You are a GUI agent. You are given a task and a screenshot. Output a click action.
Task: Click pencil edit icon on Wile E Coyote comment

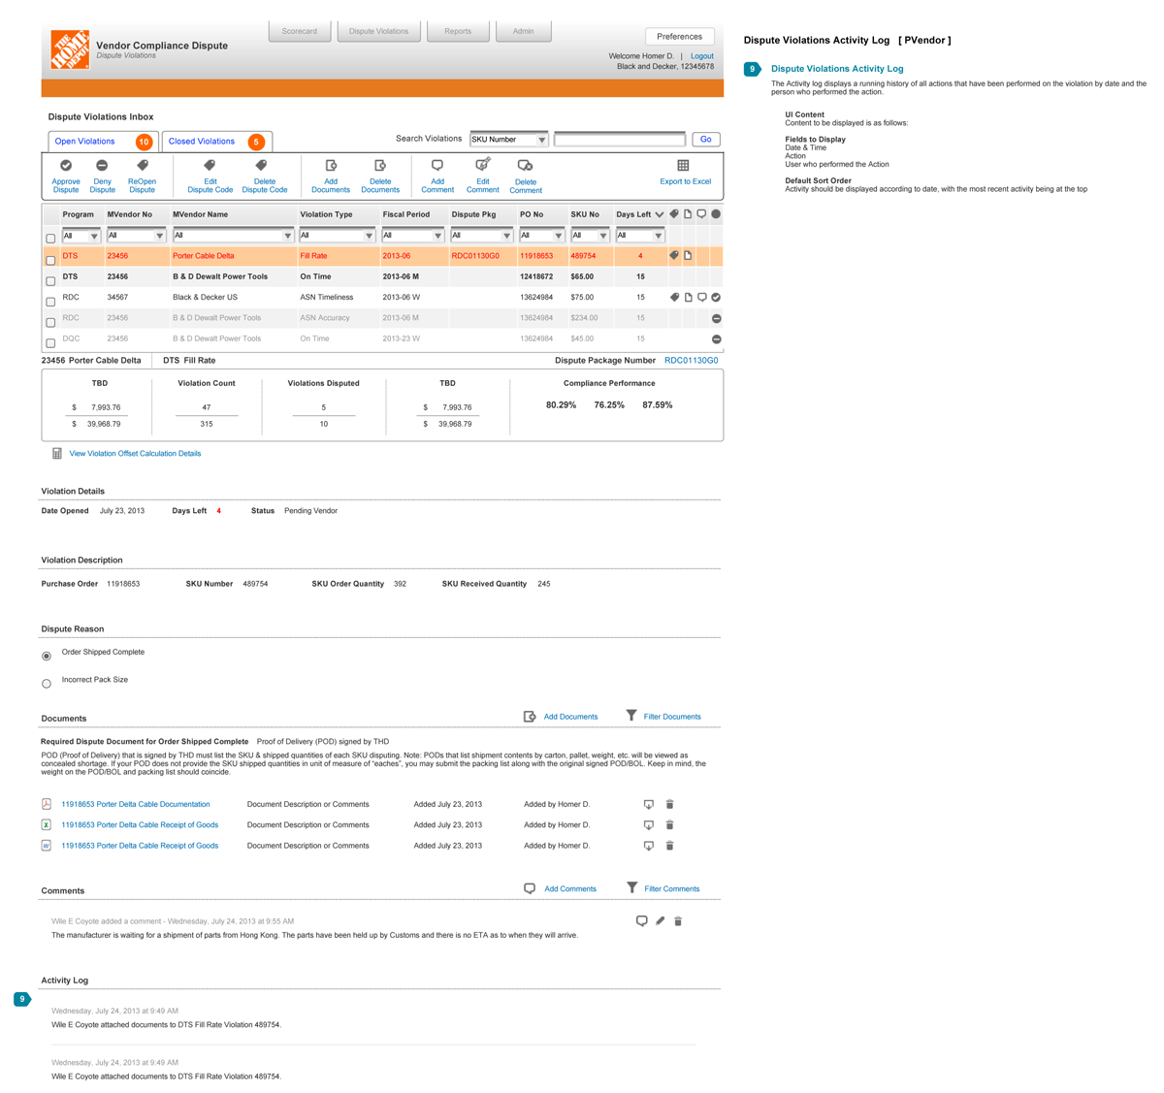click(660, 920)
